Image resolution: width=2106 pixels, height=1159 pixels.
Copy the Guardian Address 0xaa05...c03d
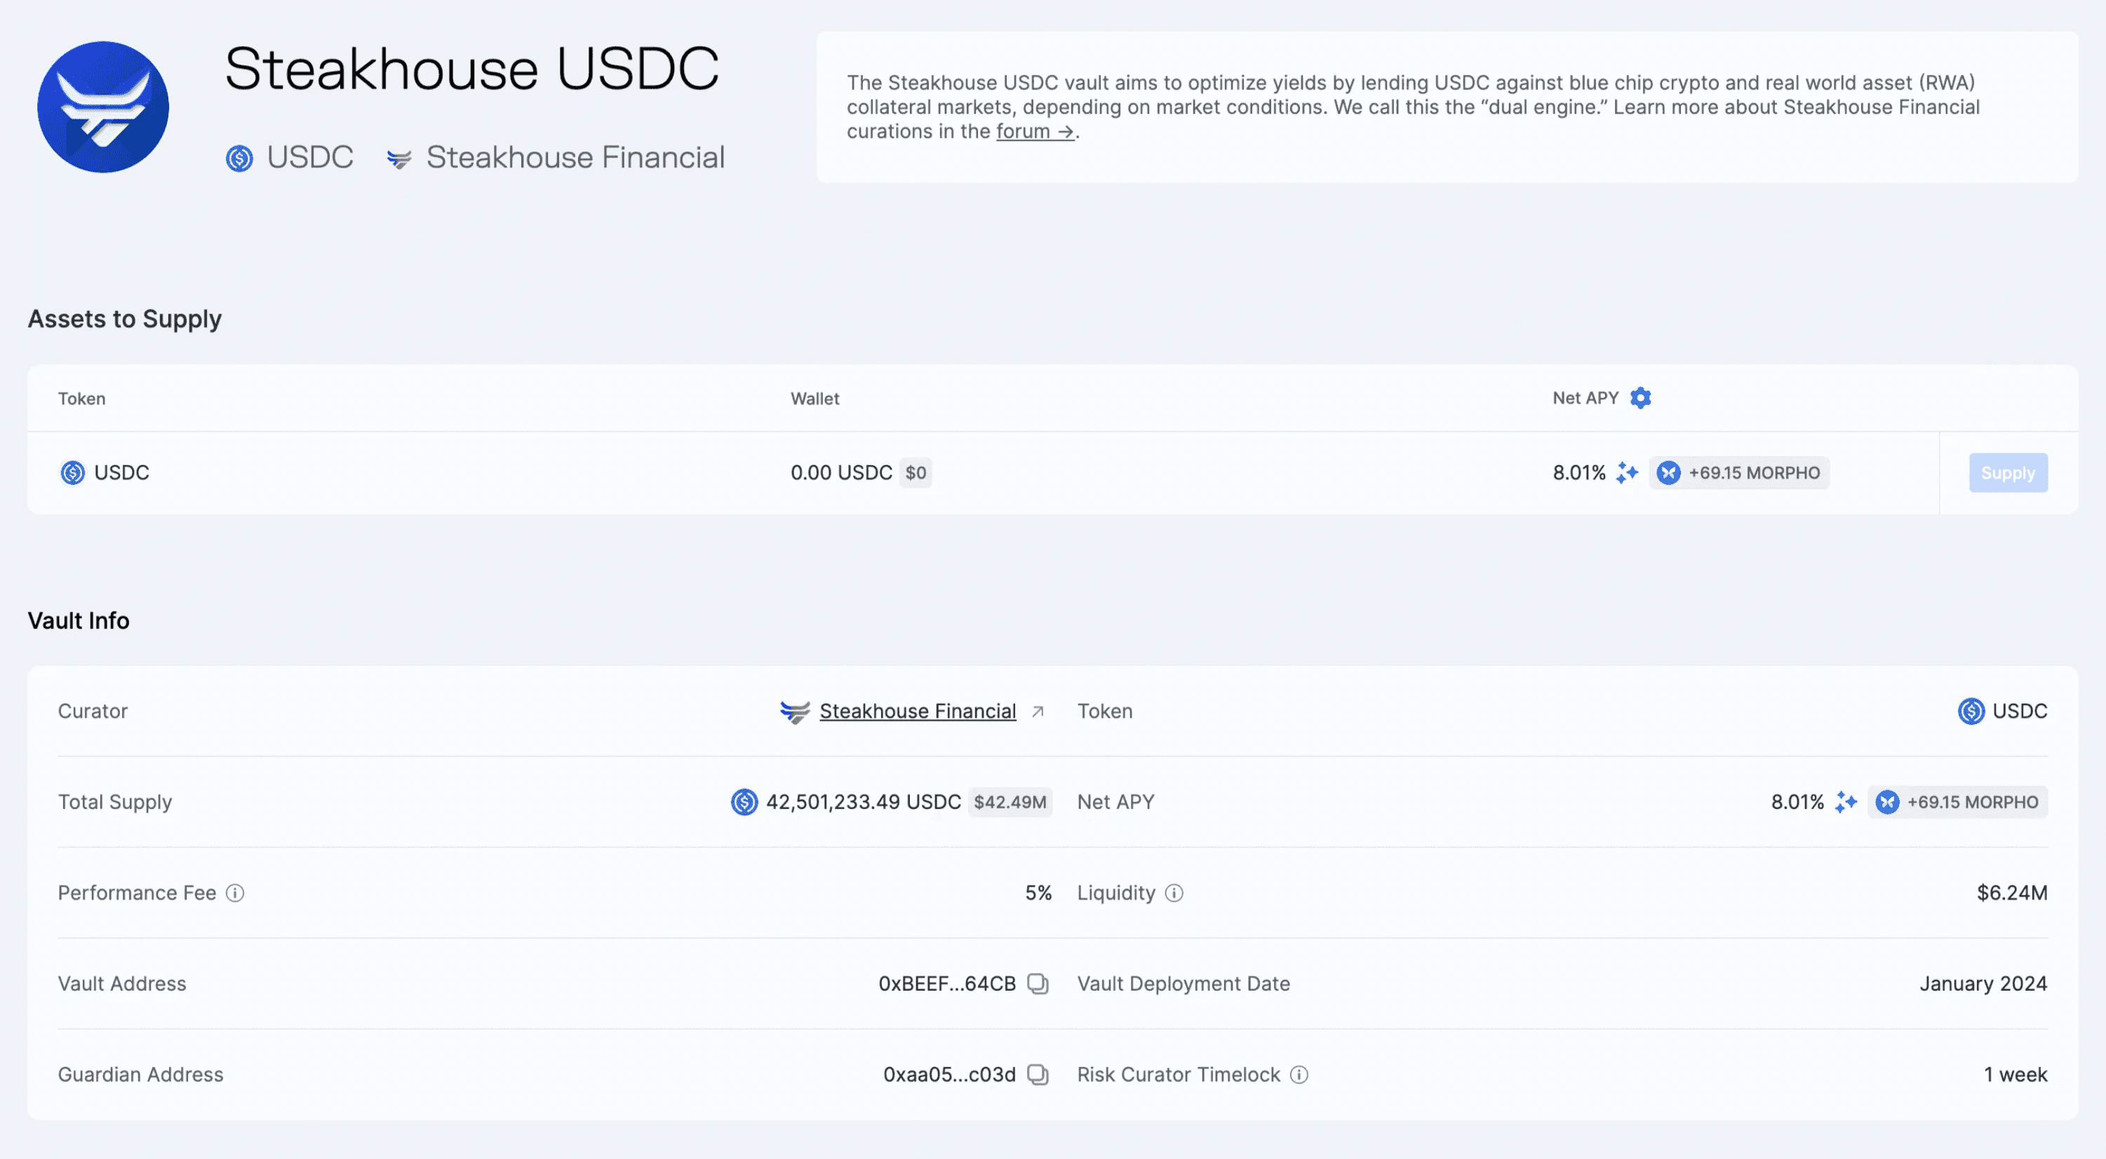[x=1038, y=1074]
